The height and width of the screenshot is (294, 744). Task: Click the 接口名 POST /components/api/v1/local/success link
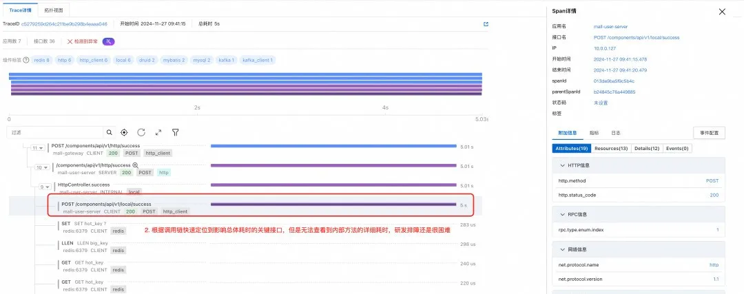point(637,37)
